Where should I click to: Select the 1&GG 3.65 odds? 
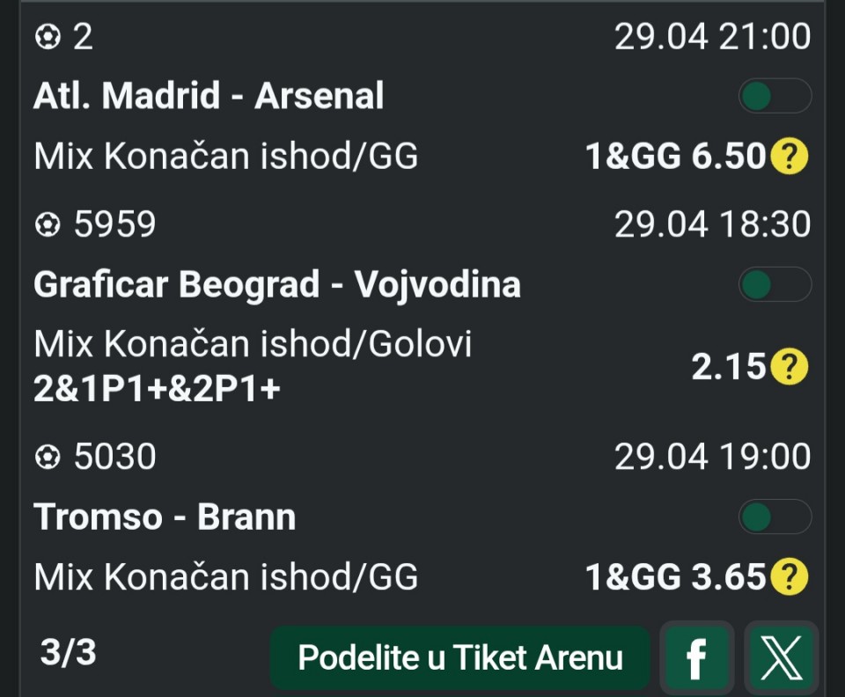pos(675,577)
